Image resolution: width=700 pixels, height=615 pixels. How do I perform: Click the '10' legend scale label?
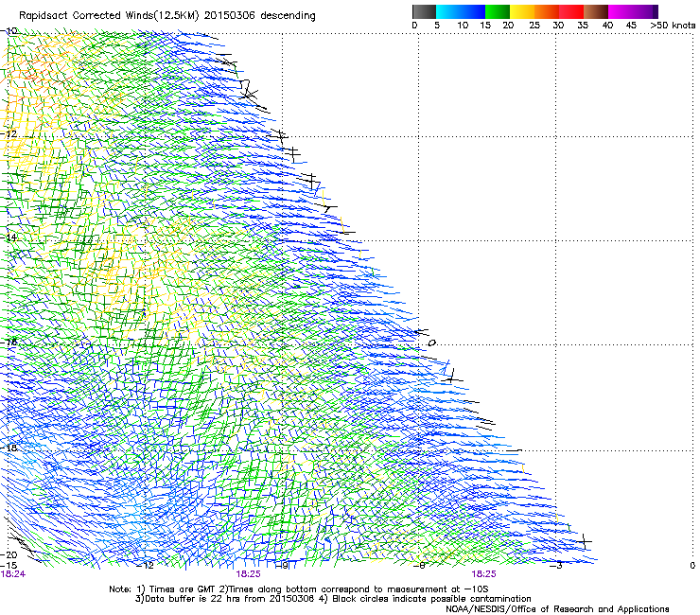point(463,26)
